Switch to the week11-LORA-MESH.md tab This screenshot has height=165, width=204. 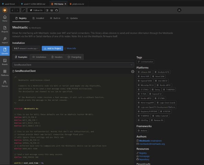pos(33,4)
